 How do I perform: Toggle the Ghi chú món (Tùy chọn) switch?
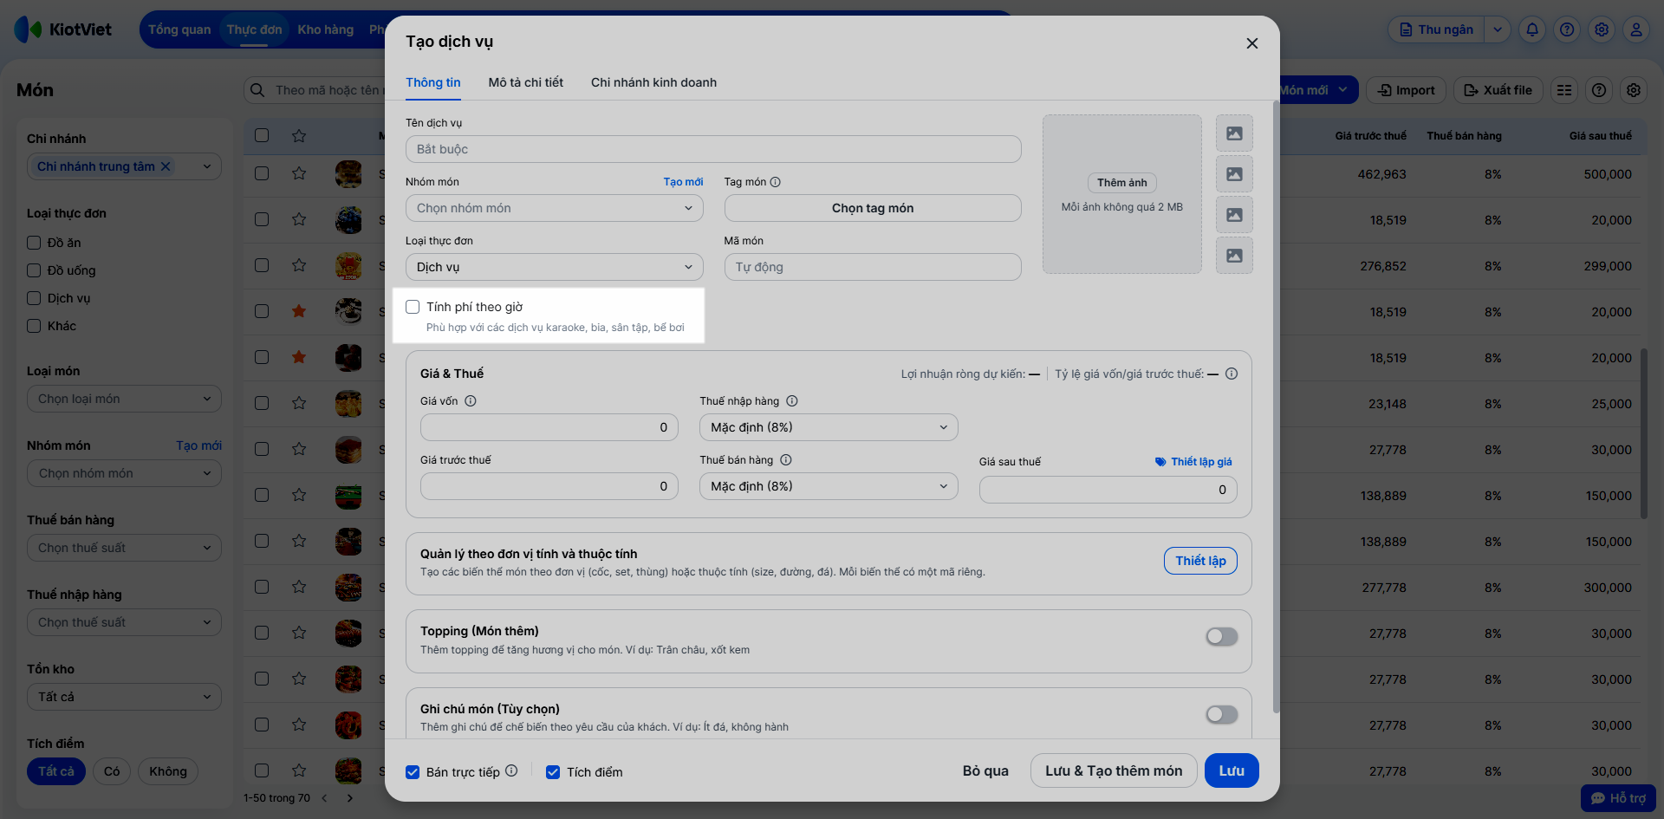point(1221,715)
